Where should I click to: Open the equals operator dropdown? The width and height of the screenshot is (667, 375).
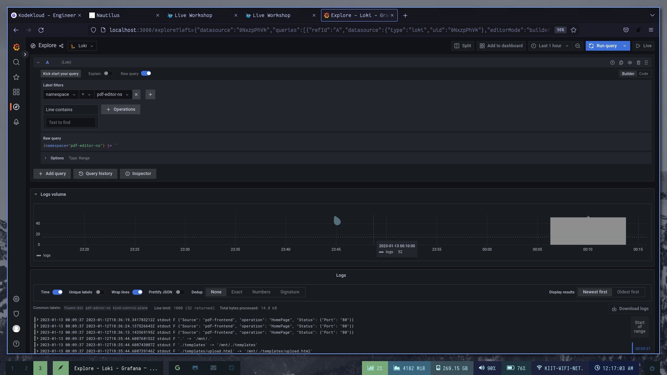coord(86,94)
